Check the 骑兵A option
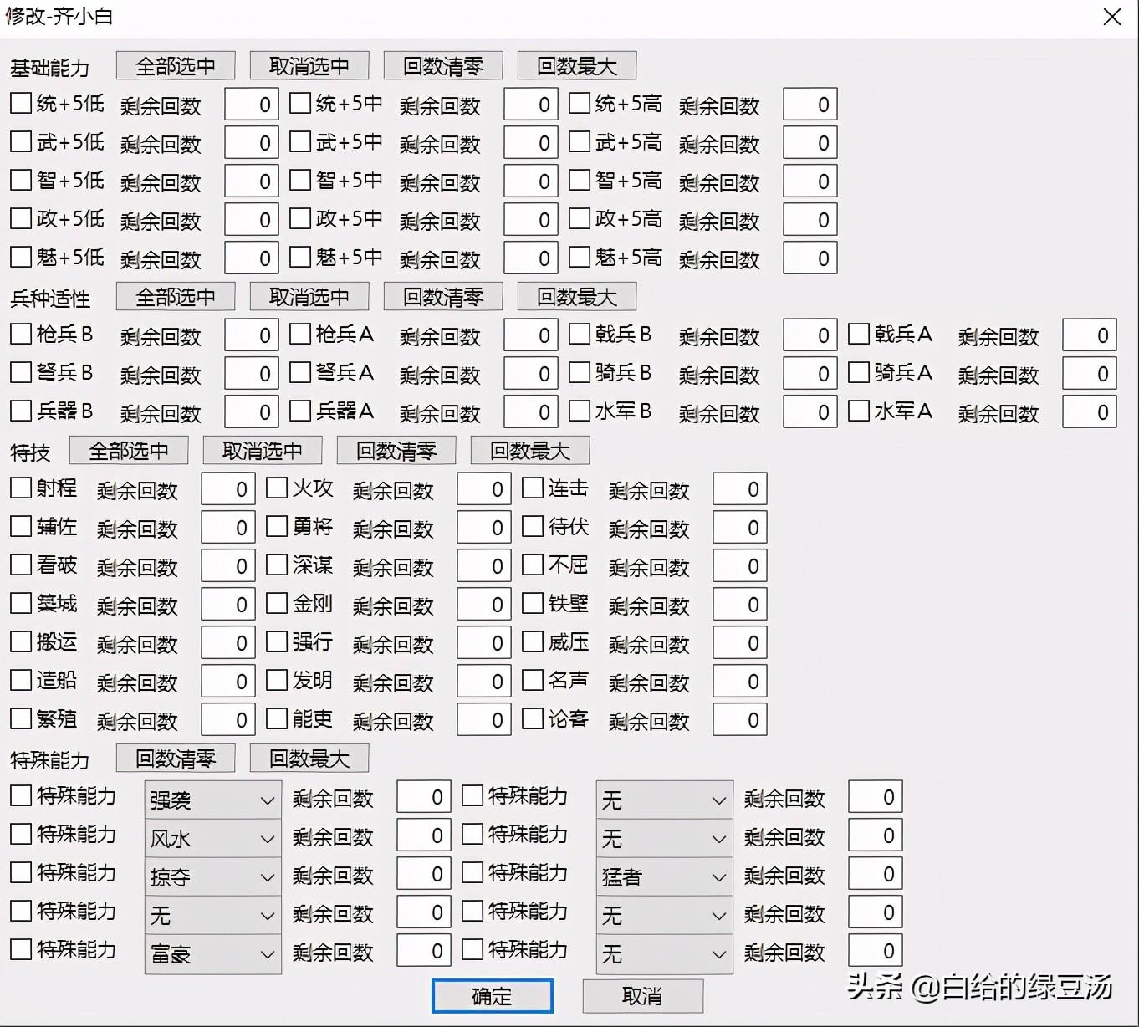The height and width of the screenshot is (1027, 1139). 857,371
